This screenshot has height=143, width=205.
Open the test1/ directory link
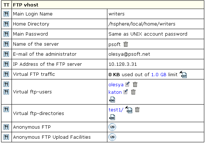[x=116, y=110]
